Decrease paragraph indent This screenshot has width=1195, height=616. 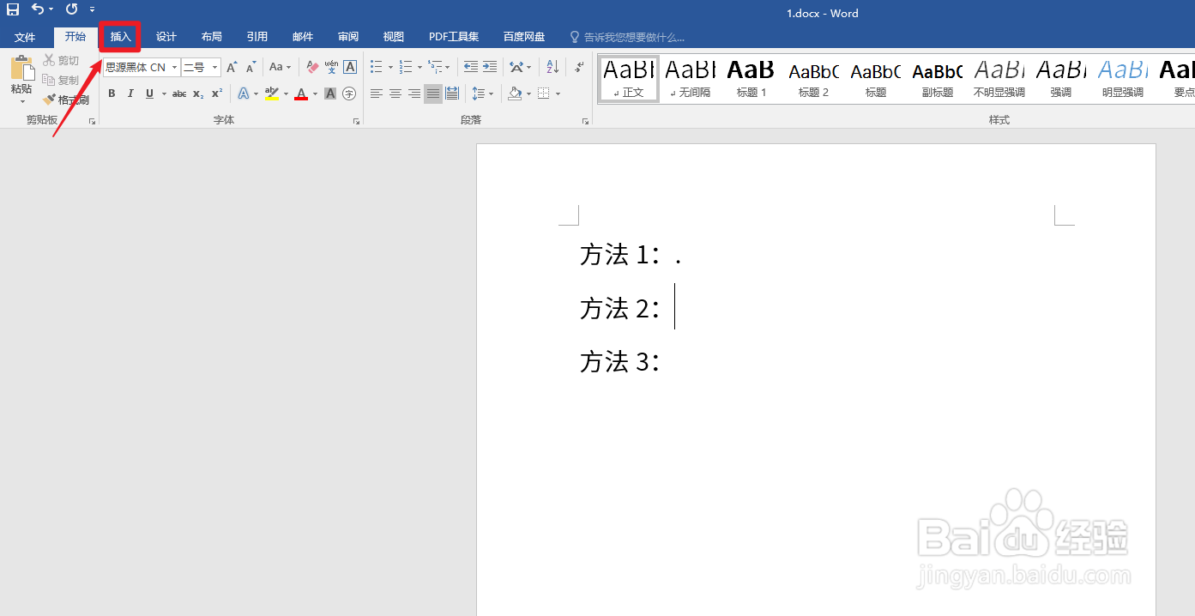[x=471, y=67]
